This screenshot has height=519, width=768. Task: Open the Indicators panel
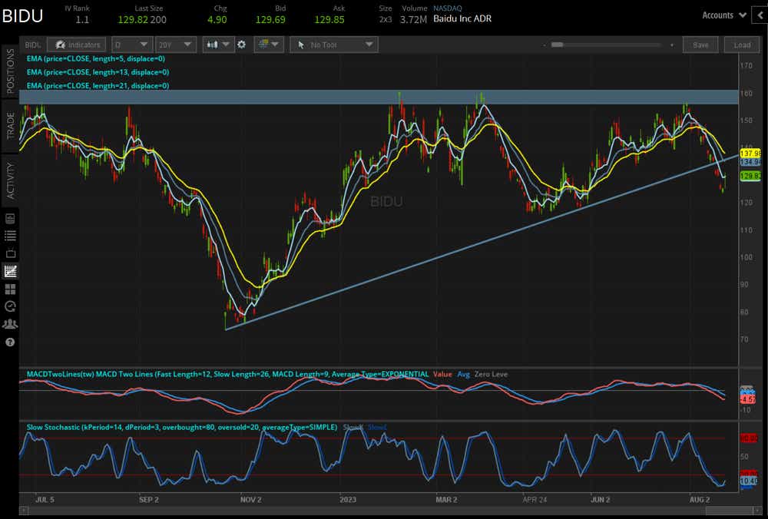coord(76,45)
